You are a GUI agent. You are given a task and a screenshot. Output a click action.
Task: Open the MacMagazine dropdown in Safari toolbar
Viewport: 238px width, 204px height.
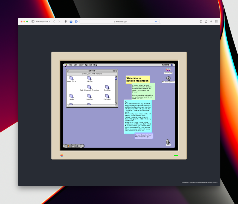click(x=43, y=21)
